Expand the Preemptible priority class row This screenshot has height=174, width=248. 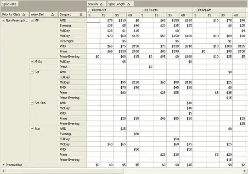(3, 165)
